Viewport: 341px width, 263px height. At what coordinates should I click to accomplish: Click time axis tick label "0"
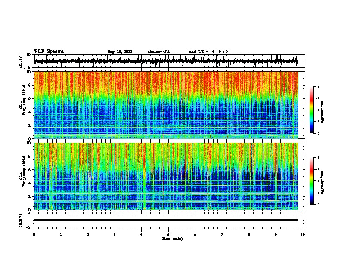(x=34, y=235)
